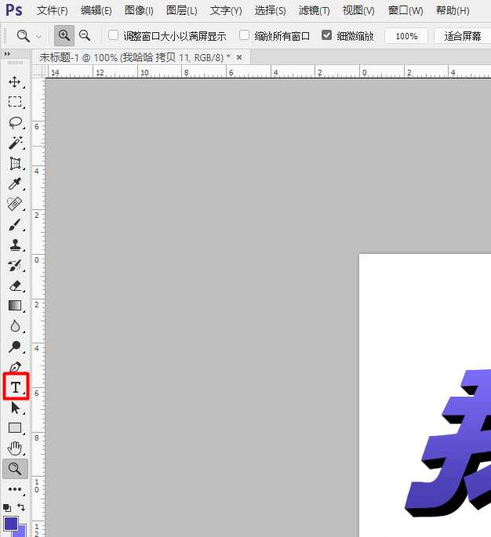Click the foreground color swatch
The height and width of the screenshot is (537, 491).
pos(11,523)
